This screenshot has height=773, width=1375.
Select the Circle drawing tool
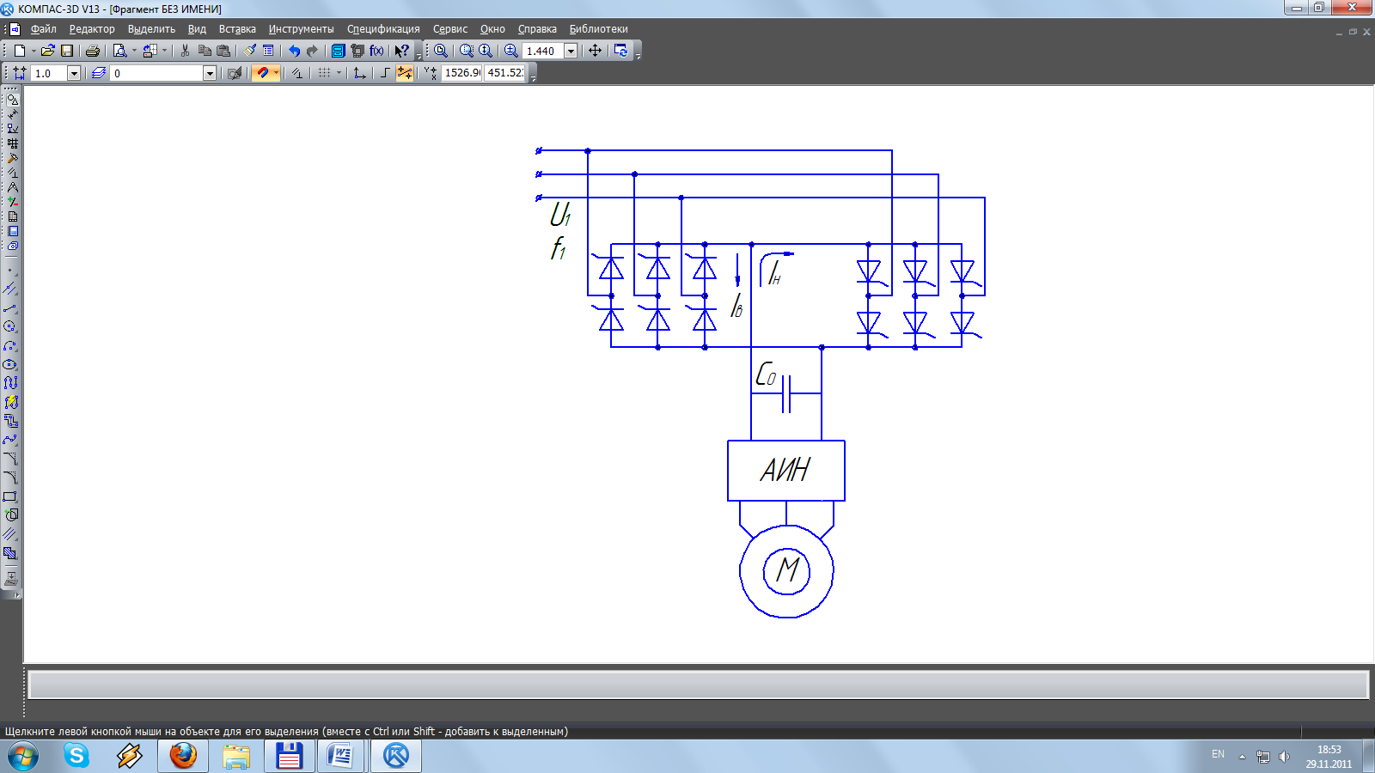[x=10, y=326]
